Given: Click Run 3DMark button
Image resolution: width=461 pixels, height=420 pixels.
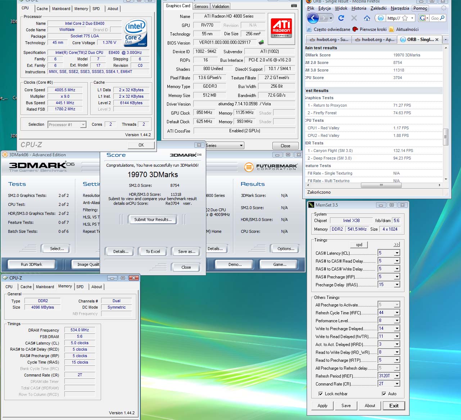Looking at the screenshot, I should click(x=31, y=264).
